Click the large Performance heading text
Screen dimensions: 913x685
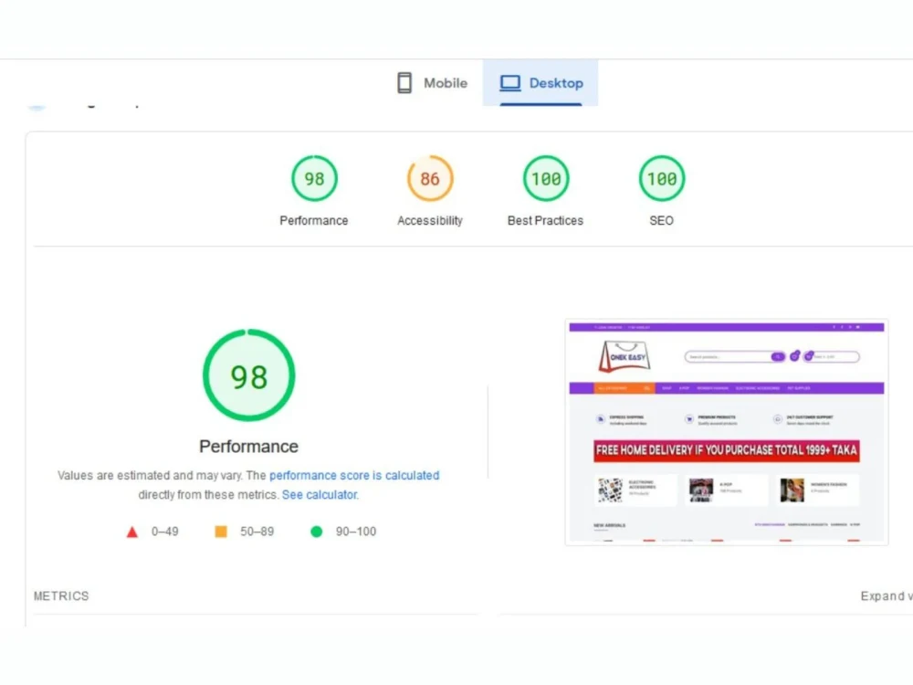click(x=248, y=447)
